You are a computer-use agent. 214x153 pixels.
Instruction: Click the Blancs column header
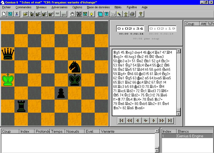coord(195,131)
